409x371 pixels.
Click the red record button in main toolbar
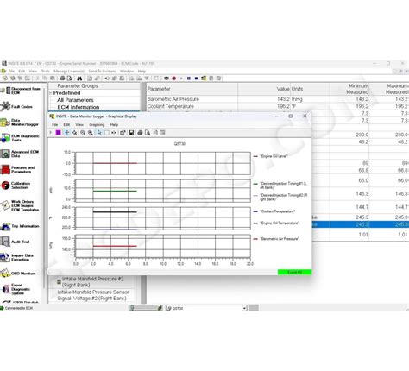coord(173,79)
